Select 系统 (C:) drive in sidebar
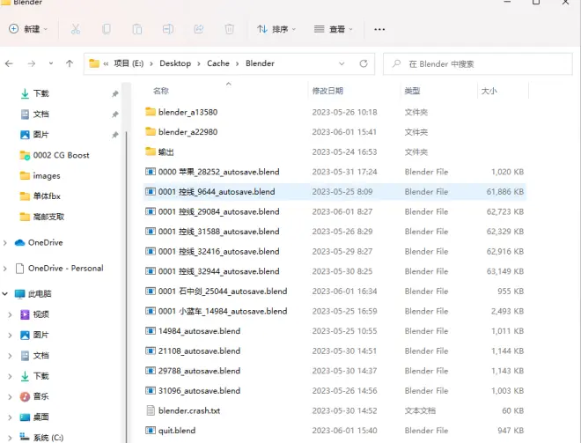Screen dimensions: 581x443 48,438
